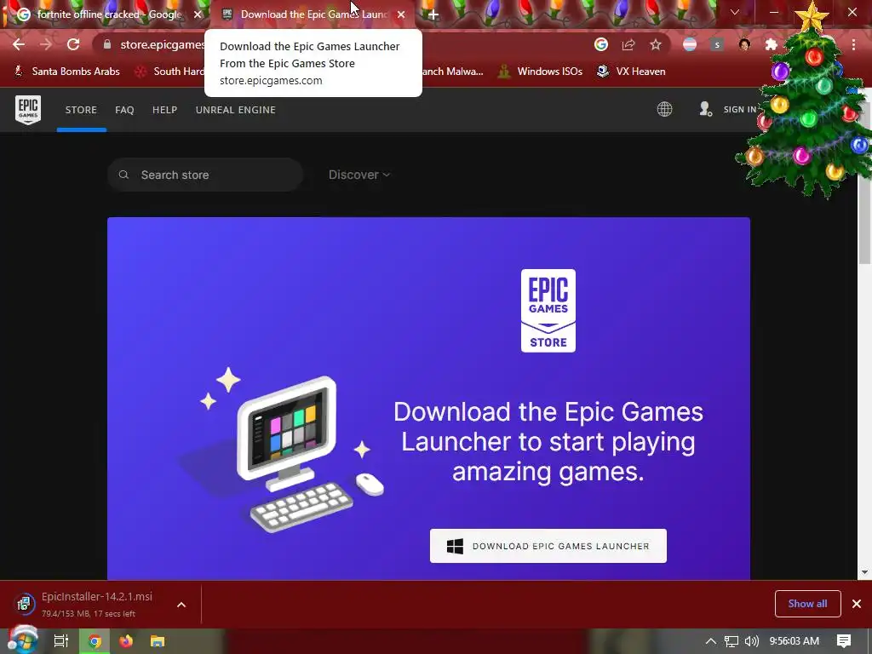Show hidden system tray icons
The height and width of the screenshot is (654, 872).
pyautogui.click(x=710, y=641)
